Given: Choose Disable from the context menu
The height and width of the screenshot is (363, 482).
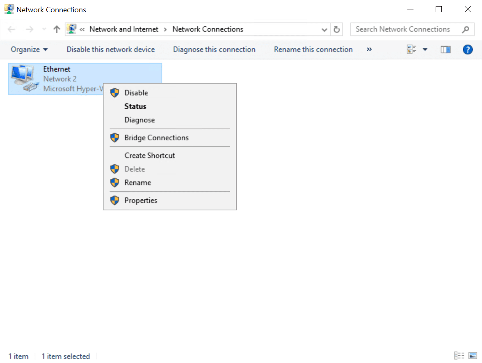Looking at the screenshot, I should [170, 92].
